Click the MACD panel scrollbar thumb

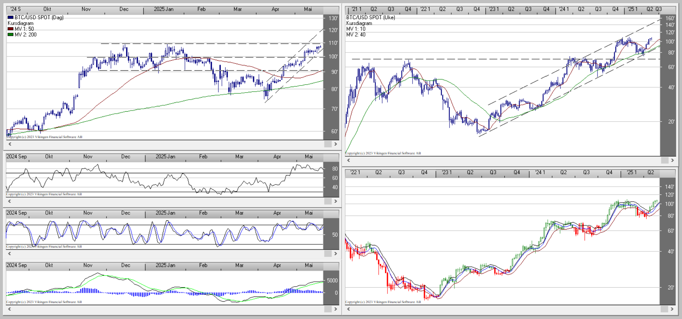[x=328, y=309]
